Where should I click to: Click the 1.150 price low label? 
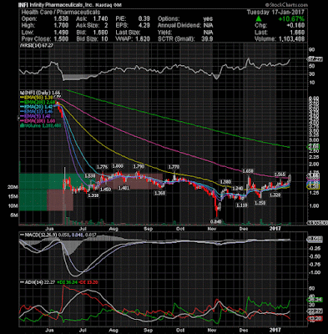pyautogui.click(x=260, y=203)
